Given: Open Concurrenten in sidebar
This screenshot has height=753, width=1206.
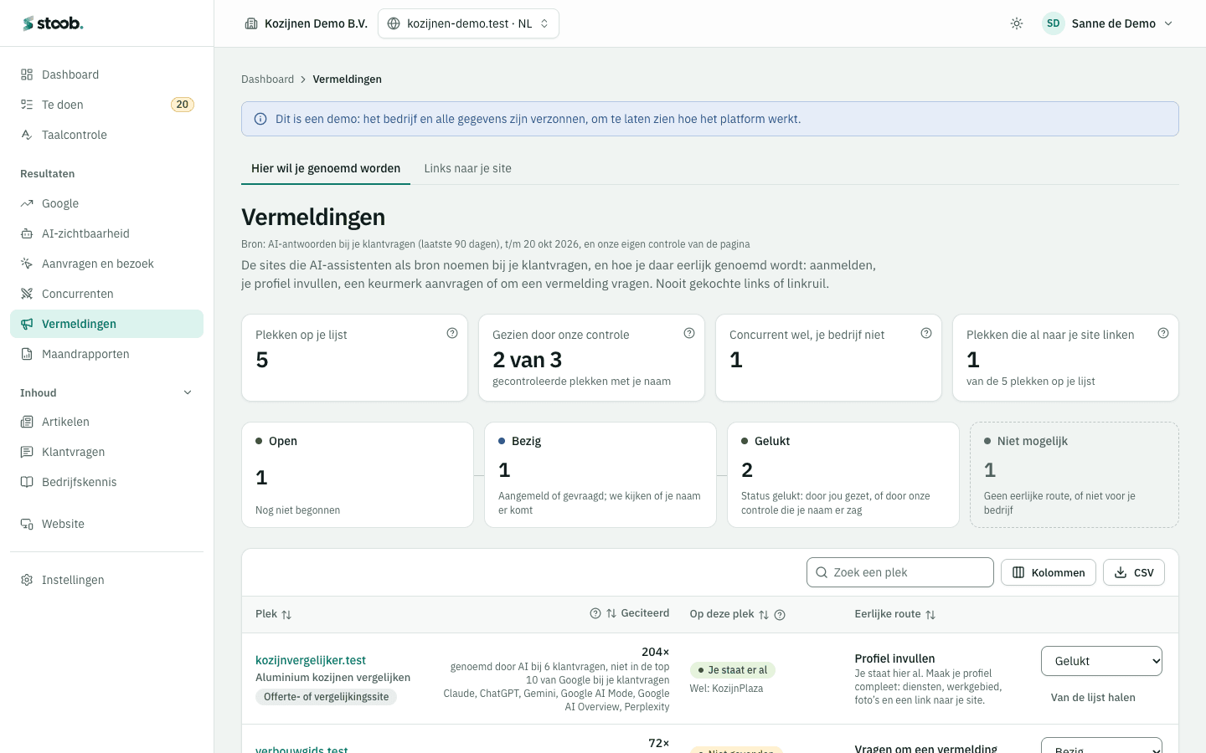Looking at the screenshot, I should coord(106,294).
